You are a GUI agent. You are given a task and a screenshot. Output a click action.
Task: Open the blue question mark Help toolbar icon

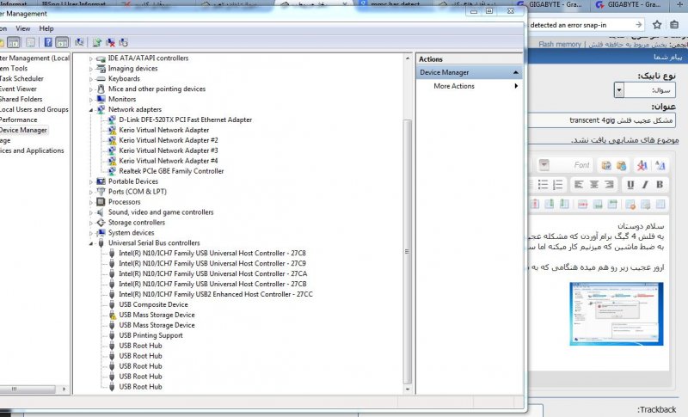point(48,42)
